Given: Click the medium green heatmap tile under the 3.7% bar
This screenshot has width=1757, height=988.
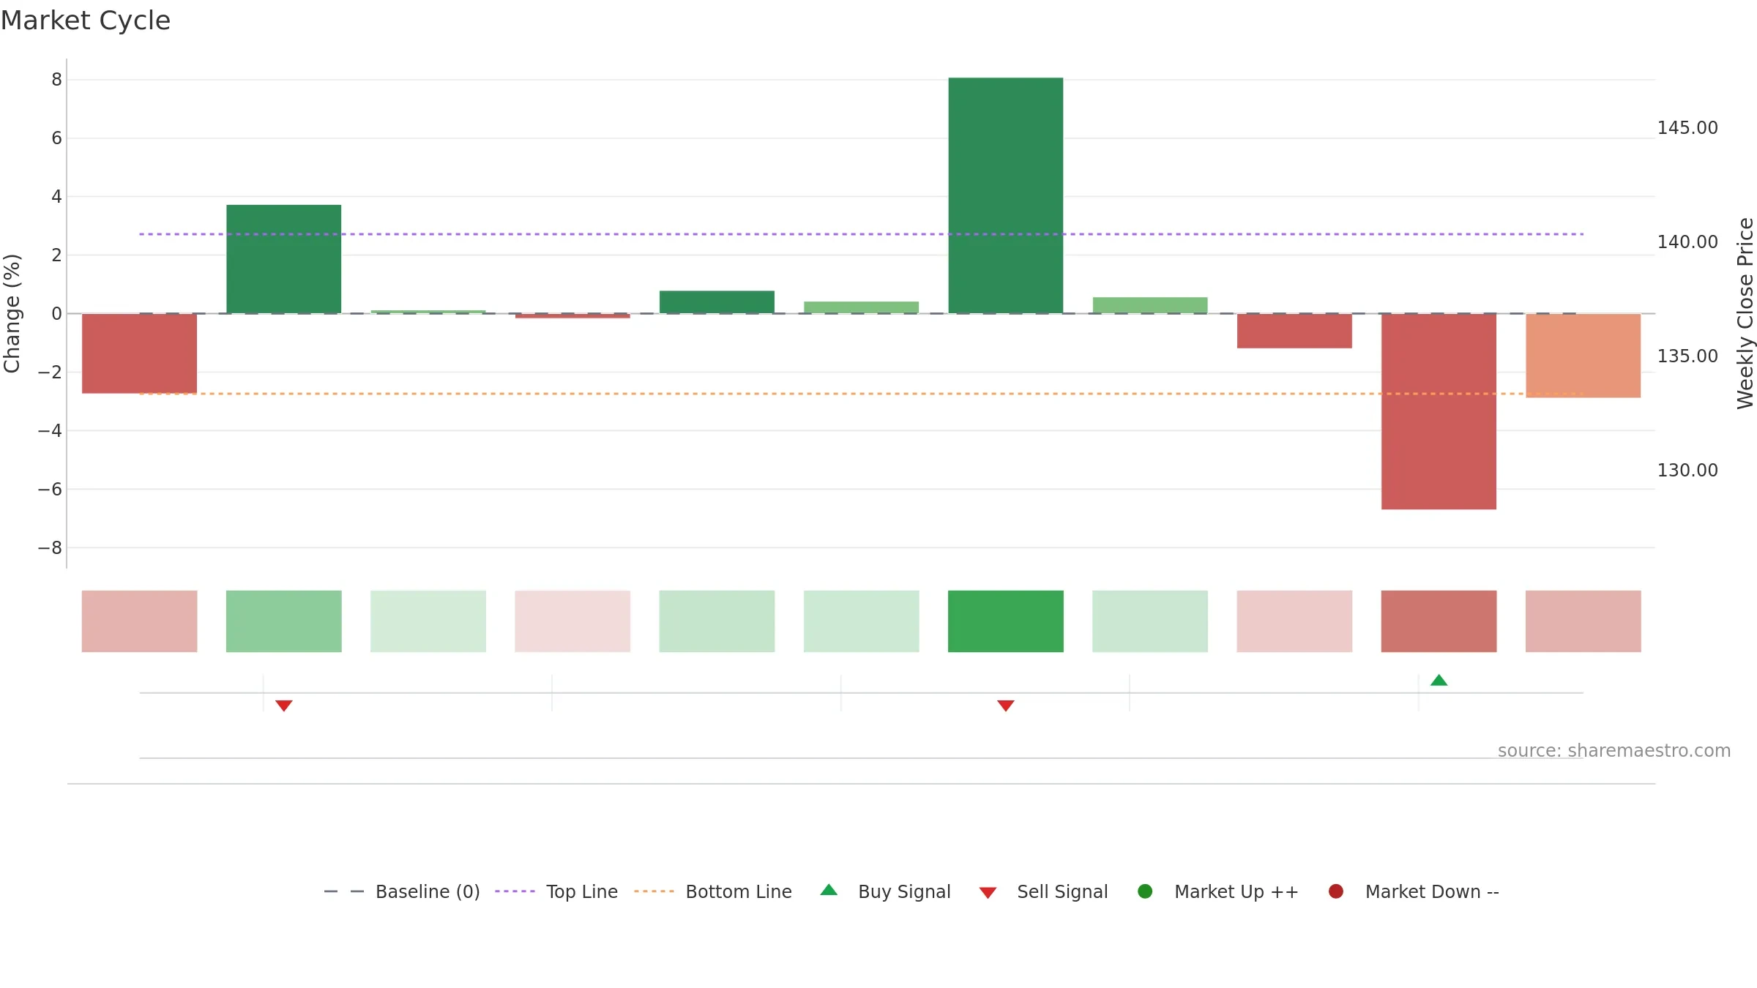Looking at the screenshot, I should (x=284, y=621).
